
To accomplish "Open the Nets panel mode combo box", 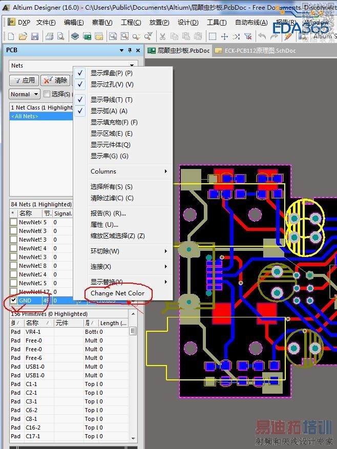I will click(x=73, y=66).
